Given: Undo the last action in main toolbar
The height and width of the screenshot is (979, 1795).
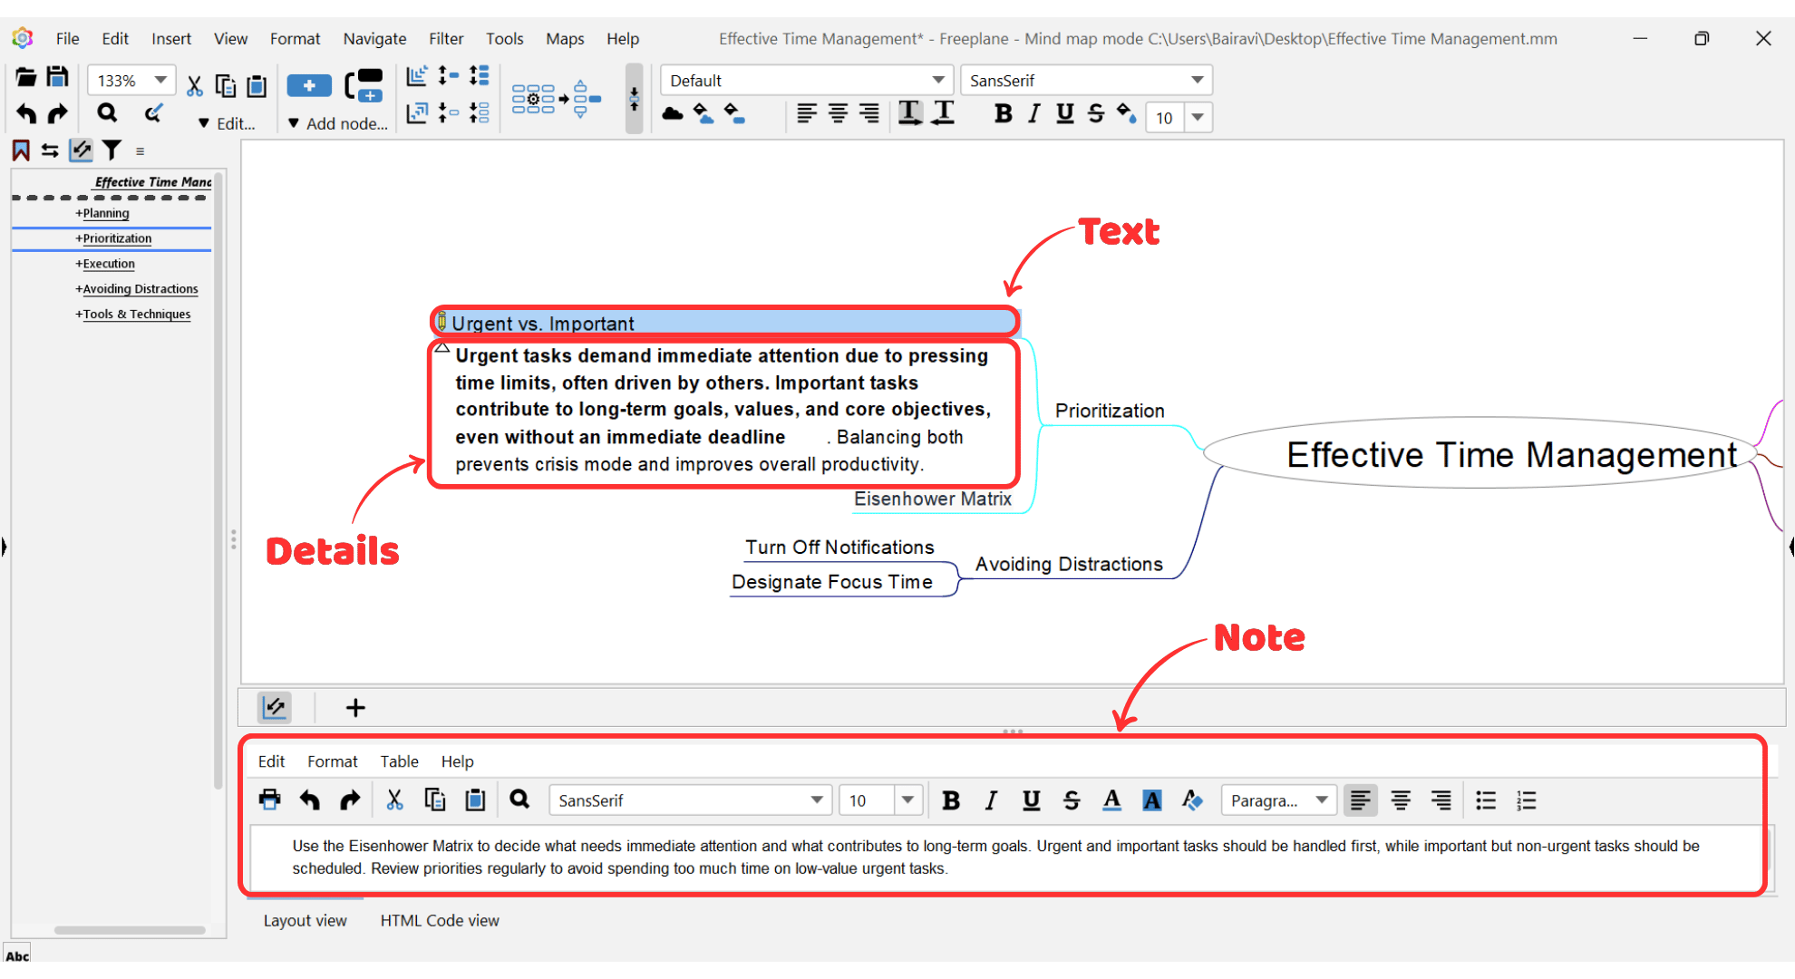Looking at the screenshot, I should click(x=25, y=113).
